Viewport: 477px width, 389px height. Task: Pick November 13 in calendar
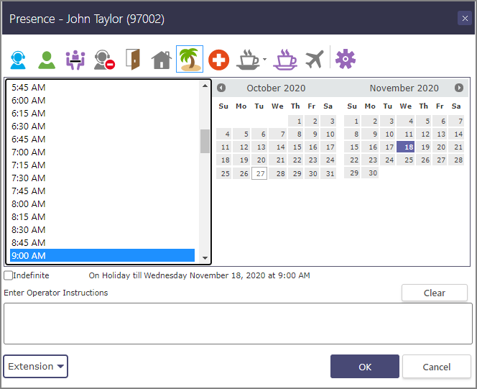click(x=440, y=134)
